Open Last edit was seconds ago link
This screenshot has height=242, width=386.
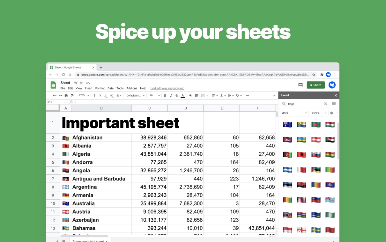click(167, 88)
